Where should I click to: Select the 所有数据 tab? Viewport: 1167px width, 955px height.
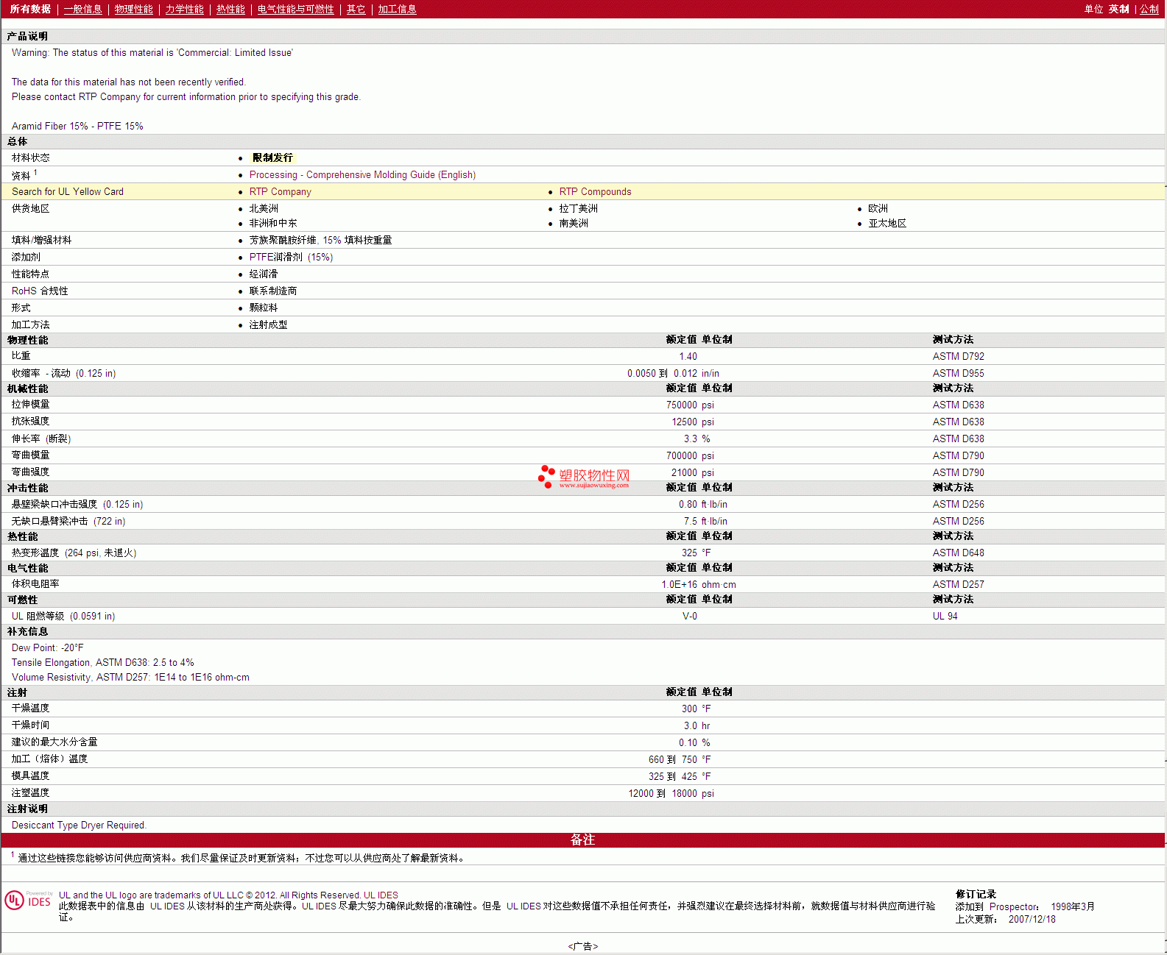pyautogui.click(x=30, y=10)
